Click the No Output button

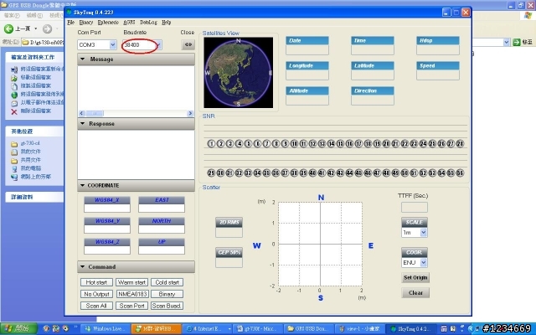point(96,294)
